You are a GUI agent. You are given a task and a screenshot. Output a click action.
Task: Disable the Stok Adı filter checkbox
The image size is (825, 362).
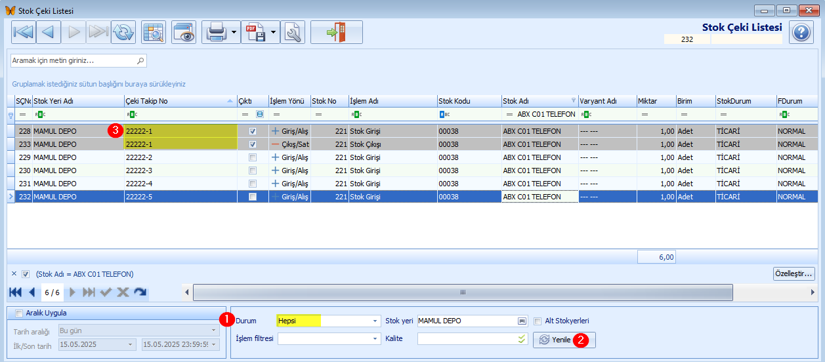(x=26, y=274)
